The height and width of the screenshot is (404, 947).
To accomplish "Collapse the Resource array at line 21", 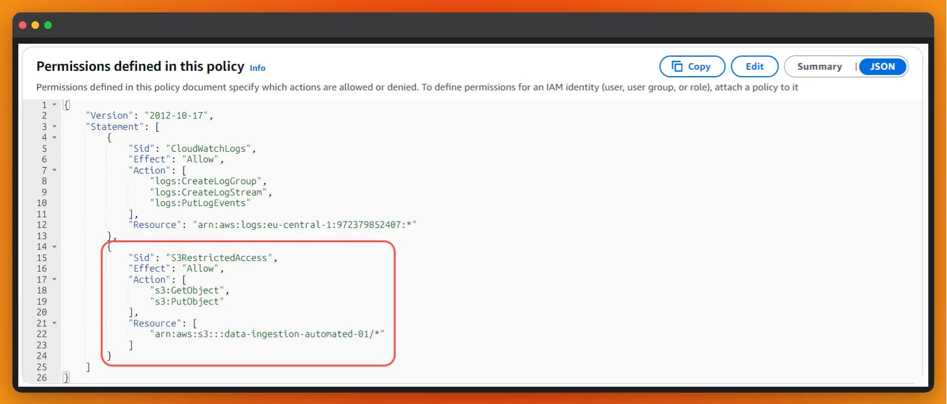I will click(x=54, y=323).
